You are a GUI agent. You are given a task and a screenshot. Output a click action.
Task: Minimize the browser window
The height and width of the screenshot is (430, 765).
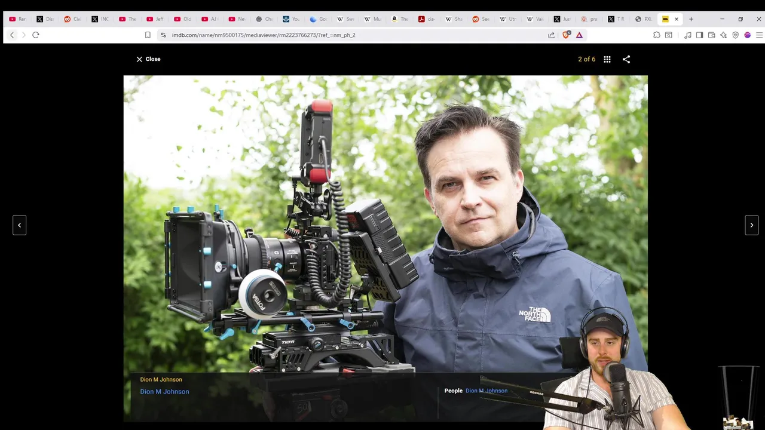[x=722, y=19]
